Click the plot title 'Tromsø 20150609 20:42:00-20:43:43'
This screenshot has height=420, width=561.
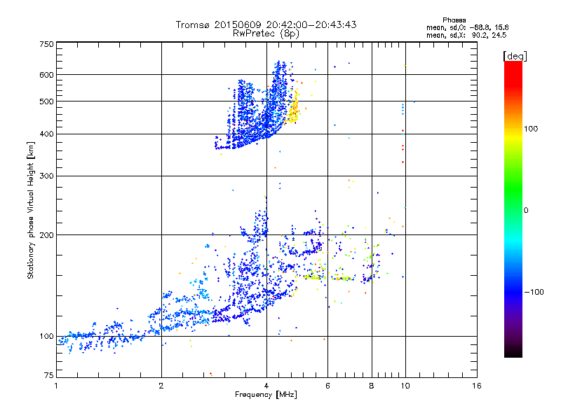pos(266,24)
